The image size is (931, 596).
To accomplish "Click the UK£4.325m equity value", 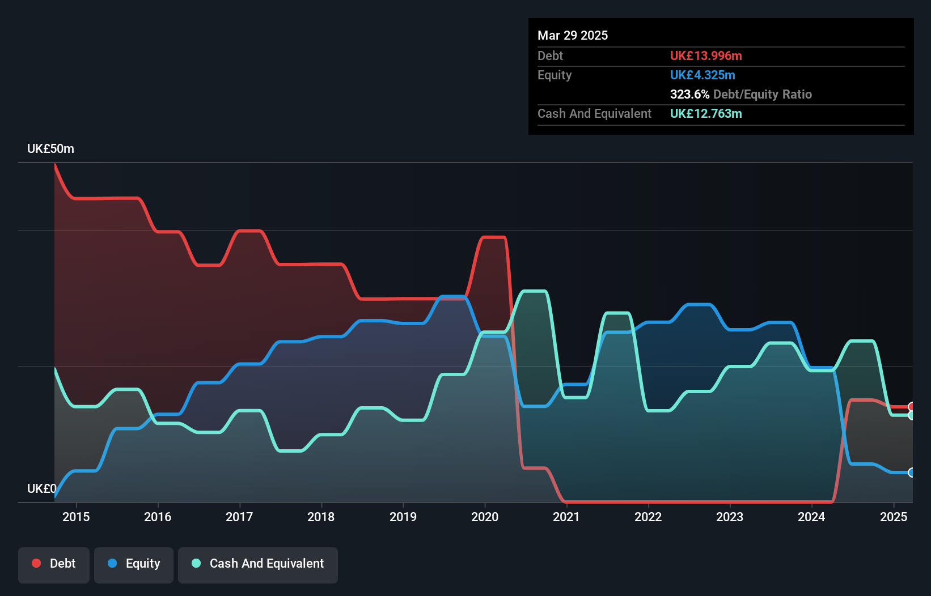I will [703, 75].
